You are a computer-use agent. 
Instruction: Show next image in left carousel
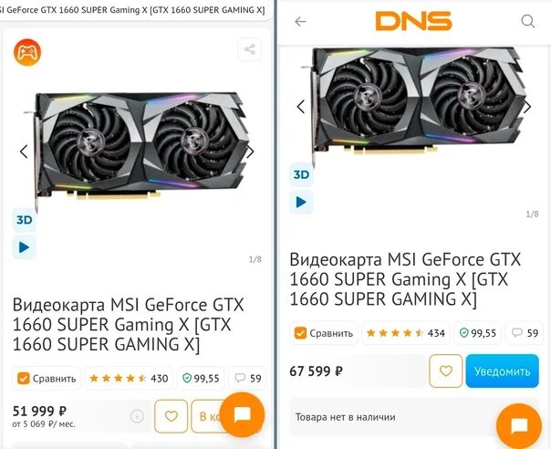click(250, 151)
